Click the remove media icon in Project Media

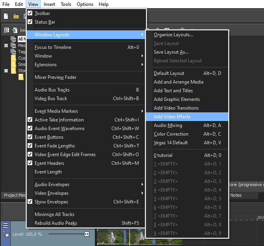(6, 30)
